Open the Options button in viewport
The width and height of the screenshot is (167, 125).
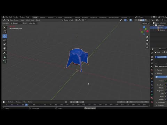[x=145, y=23]
